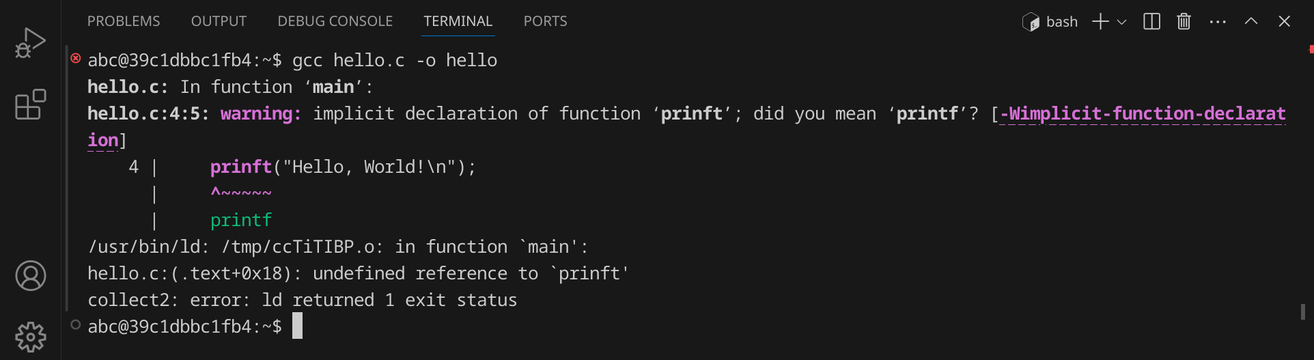1314x360 pixels.
Task: Select the Terminal tab
Action: click(458, 21)
